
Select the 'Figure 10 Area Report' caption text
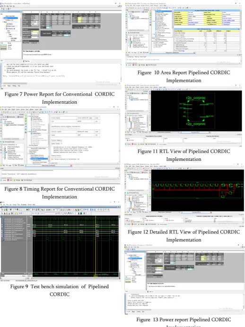tap(184, 76)
